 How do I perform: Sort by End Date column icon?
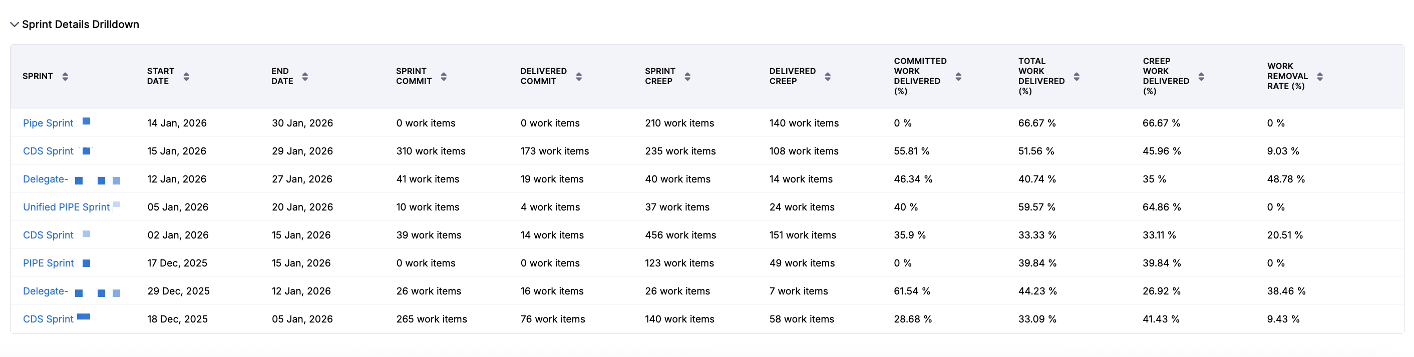[304, 77]
